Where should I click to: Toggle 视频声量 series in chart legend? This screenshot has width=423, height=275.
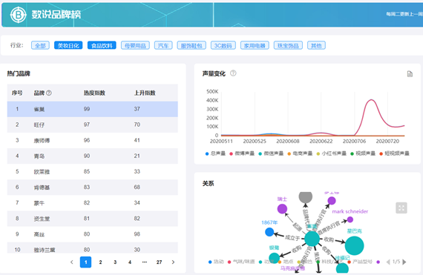363,153
